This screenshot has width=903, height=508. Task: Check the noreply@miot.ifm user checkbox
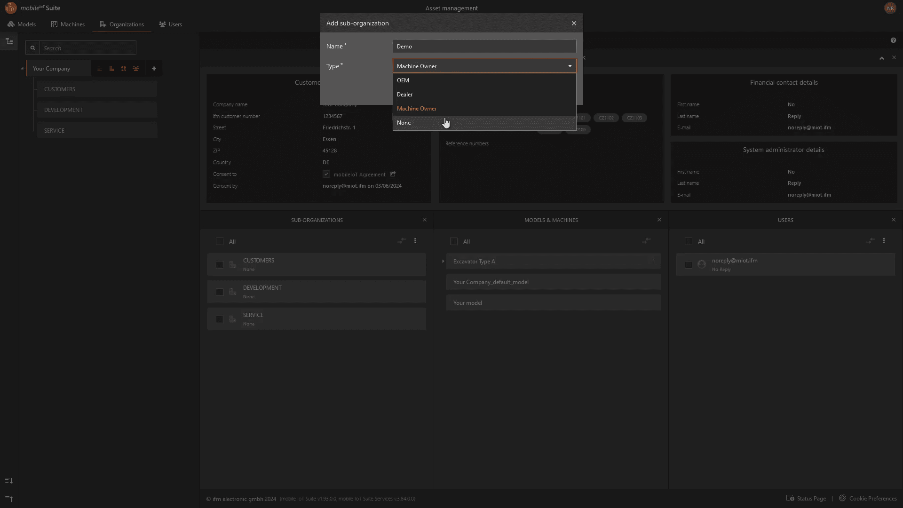pyautogui.click(x=689, y=265)
